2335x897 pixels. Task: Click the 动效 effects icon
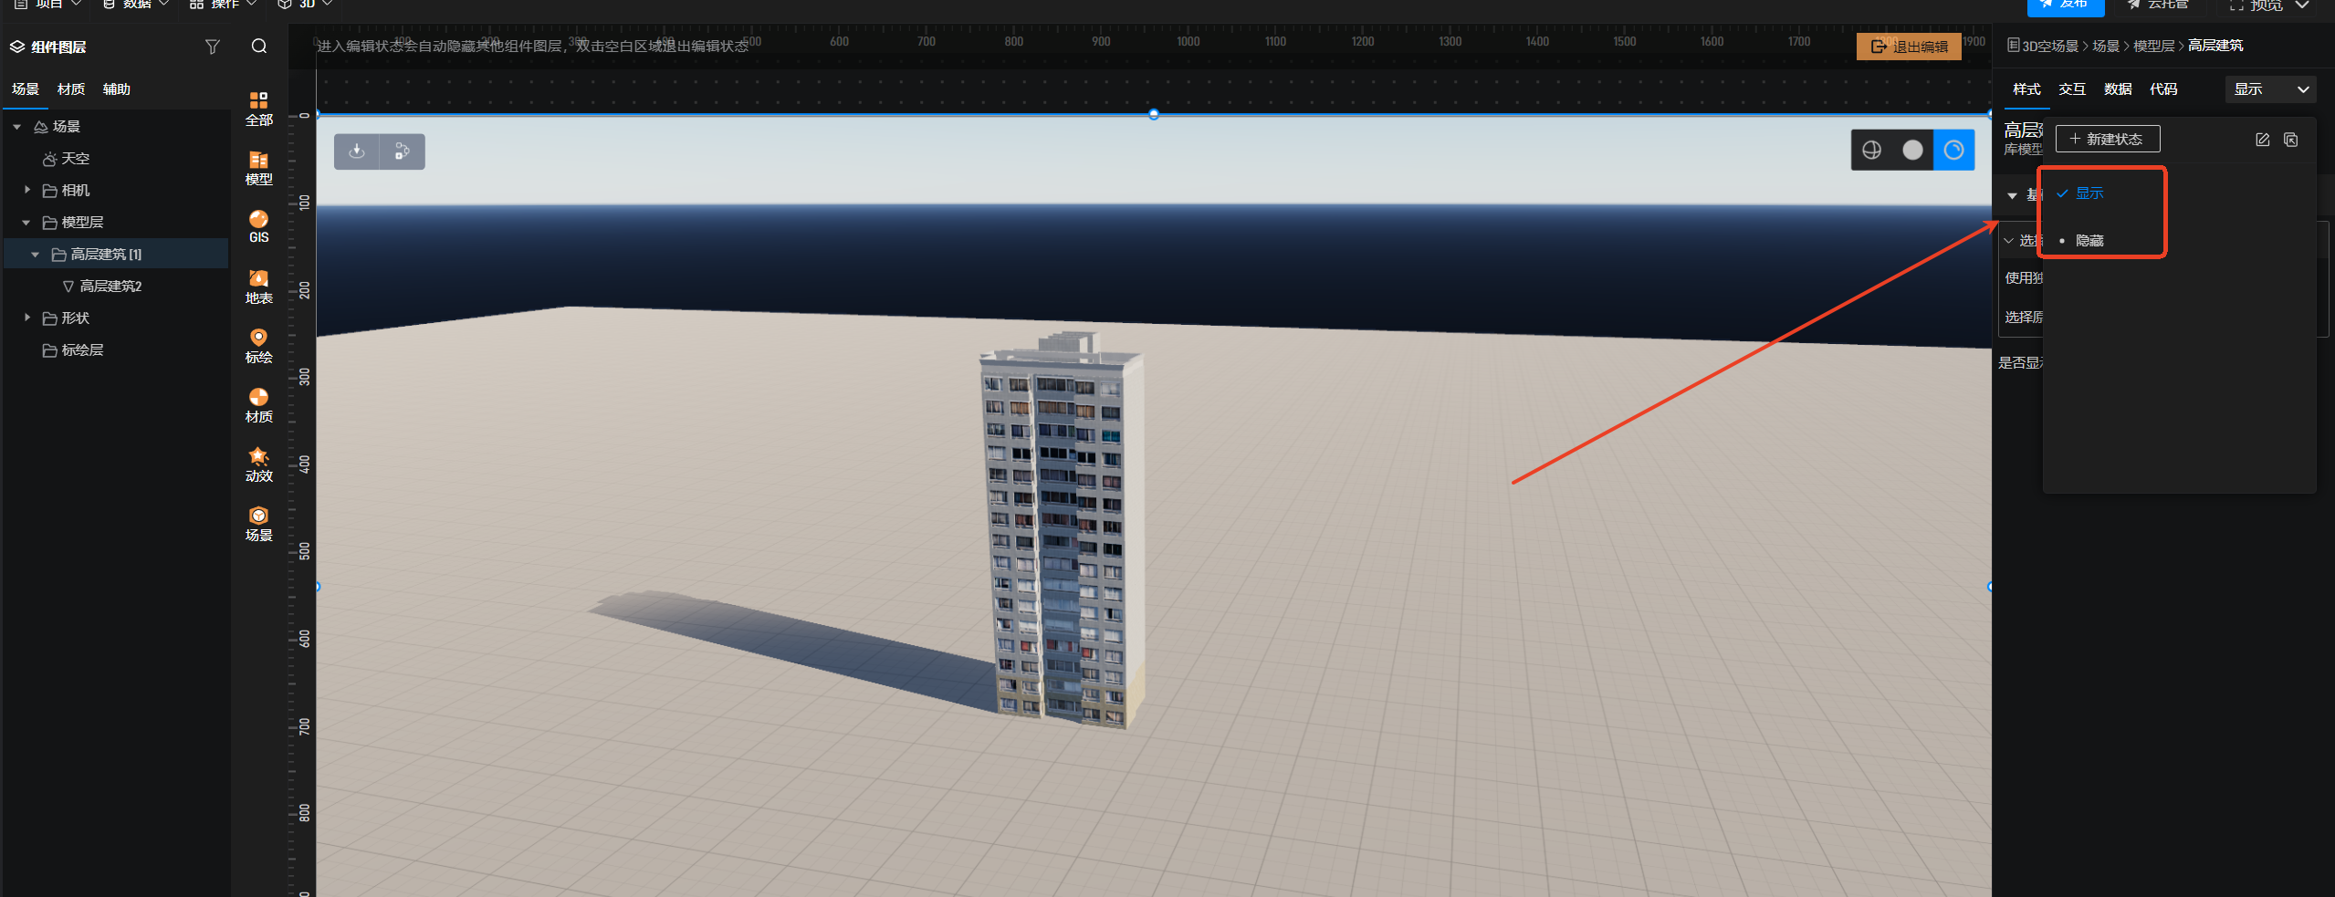[258, 464]
